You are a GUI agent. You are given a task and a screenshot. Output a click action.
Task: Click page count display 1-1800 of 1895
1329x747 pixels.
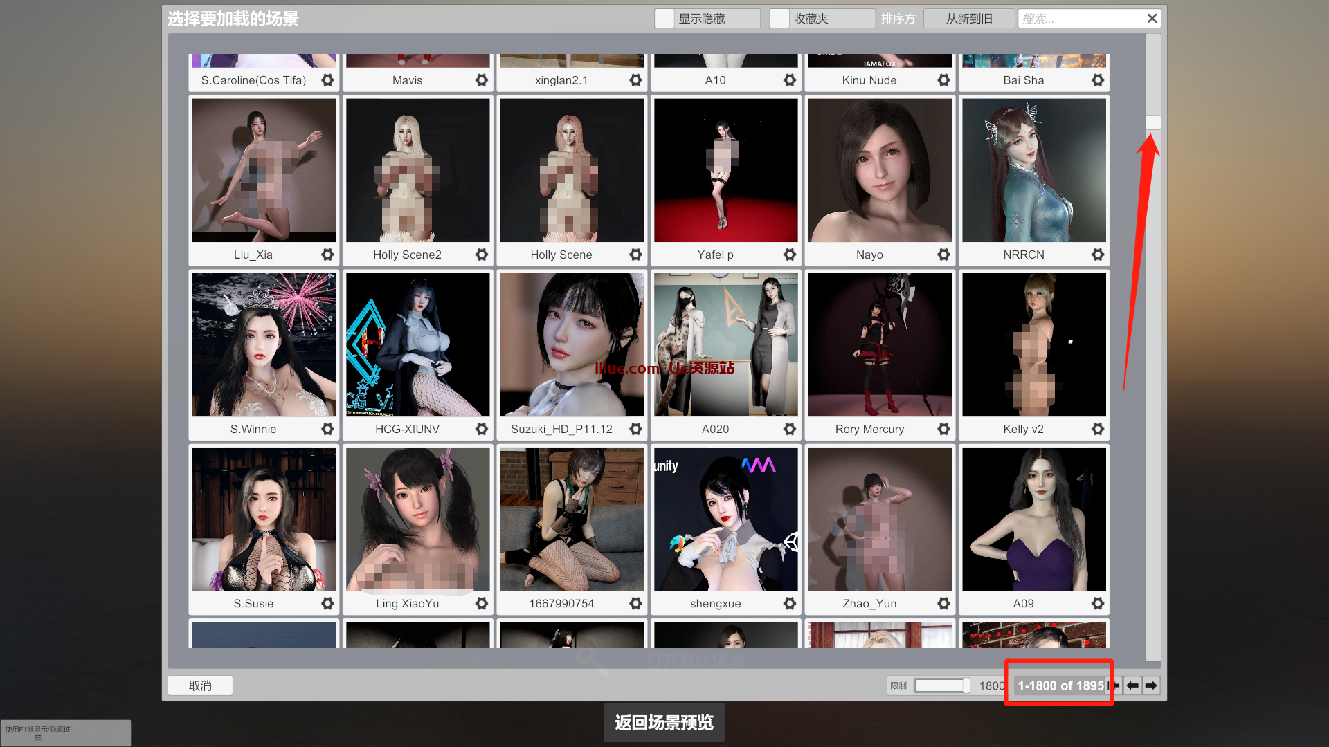pos(1060,685)
